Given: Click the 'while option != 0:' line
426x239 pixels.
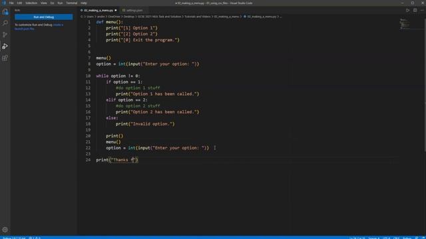Looking at the screenshot, I should click(x=118, y=76).
